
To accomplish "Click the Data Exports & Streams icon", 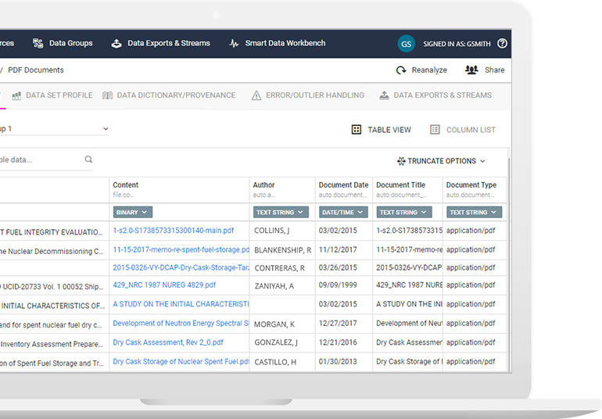I will click(116, 44).
